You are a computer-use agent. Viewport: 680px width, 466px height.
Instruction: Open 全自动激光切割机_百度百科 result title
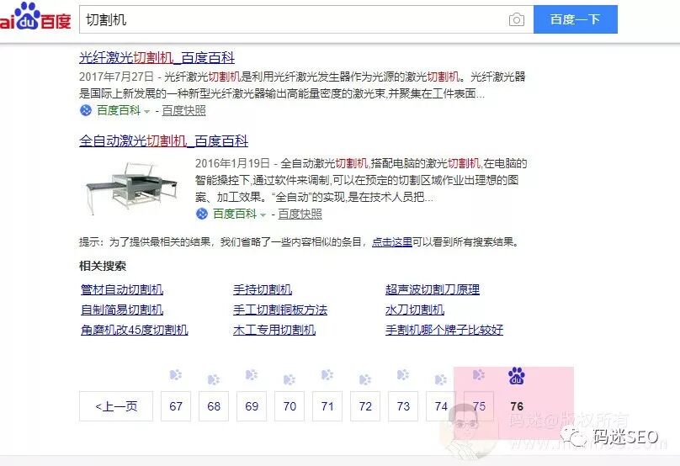tap(163, 140)
